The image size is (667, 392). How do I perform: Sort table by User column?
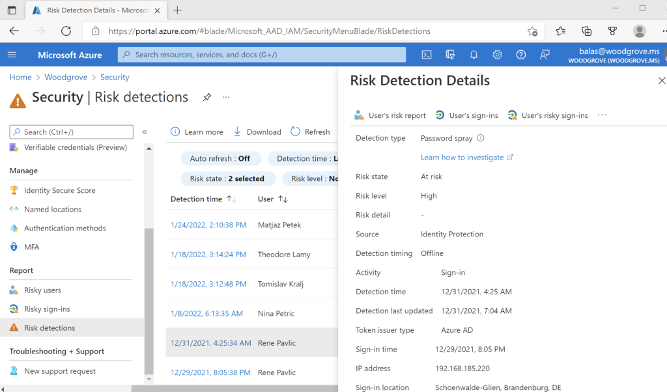273,199
